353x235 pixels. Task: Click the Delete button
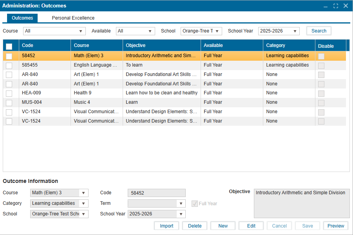tap(195, 226)
